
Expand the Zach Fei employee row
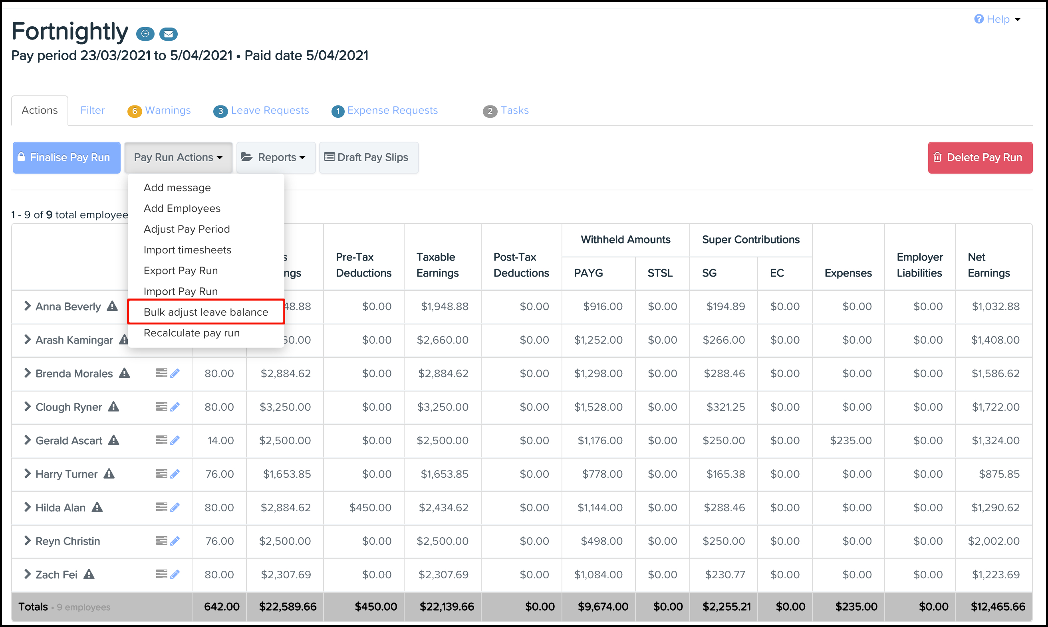[28, 574]
